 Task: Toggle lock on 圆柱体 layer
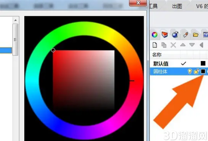click(x=197, y=71)
